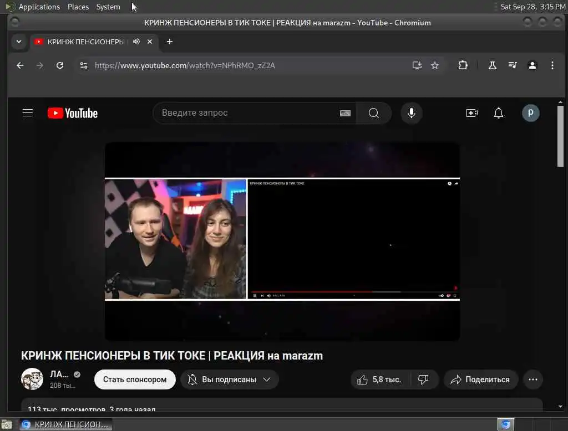Mute tab via speaker icon
This screenshot has width=568, height=431.
coord(136,42)
